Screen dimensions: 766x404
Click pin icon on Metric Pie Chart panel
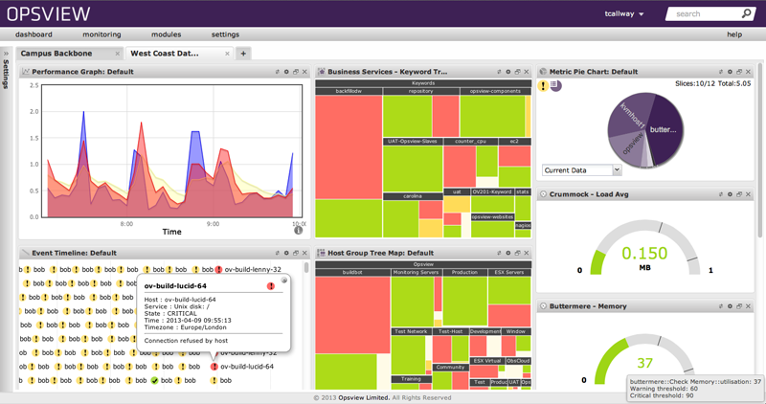(x=721, y=72)
